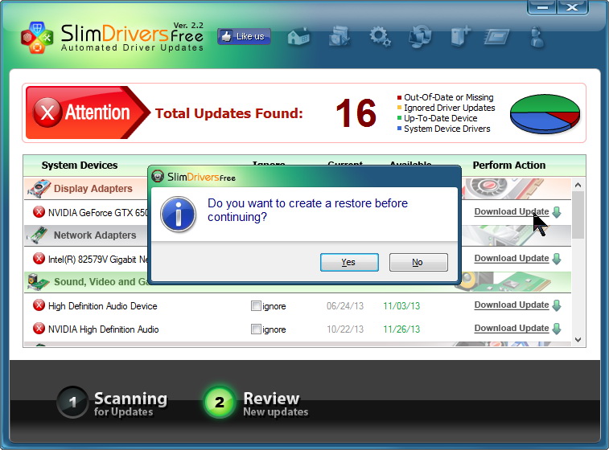This screenshot has width=609, height=450.
Task: Click available date 11/03/13
Action: pyautogui.click(x=401, y=306)
